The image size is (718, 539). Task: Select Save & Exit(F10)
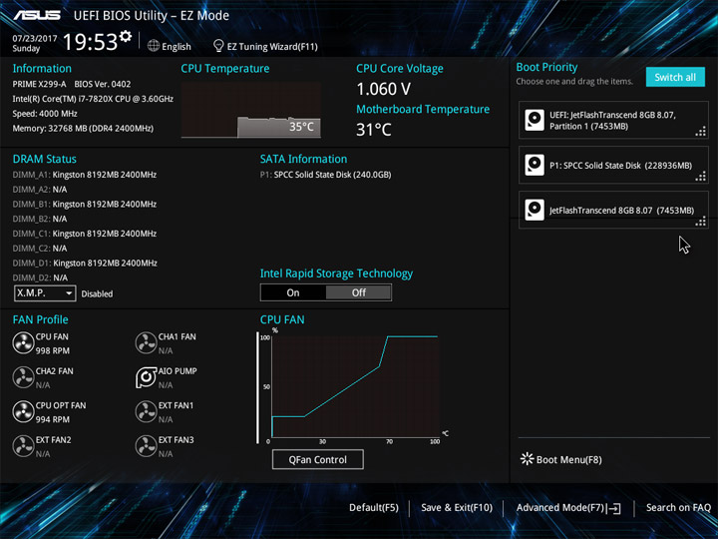coord(457,508)
